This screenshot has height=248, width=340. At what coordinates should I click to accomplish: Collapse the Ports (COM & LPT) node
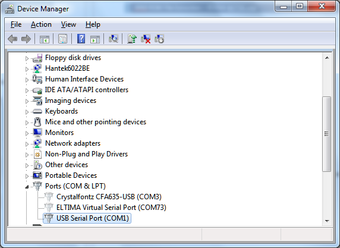pos(27,187)
